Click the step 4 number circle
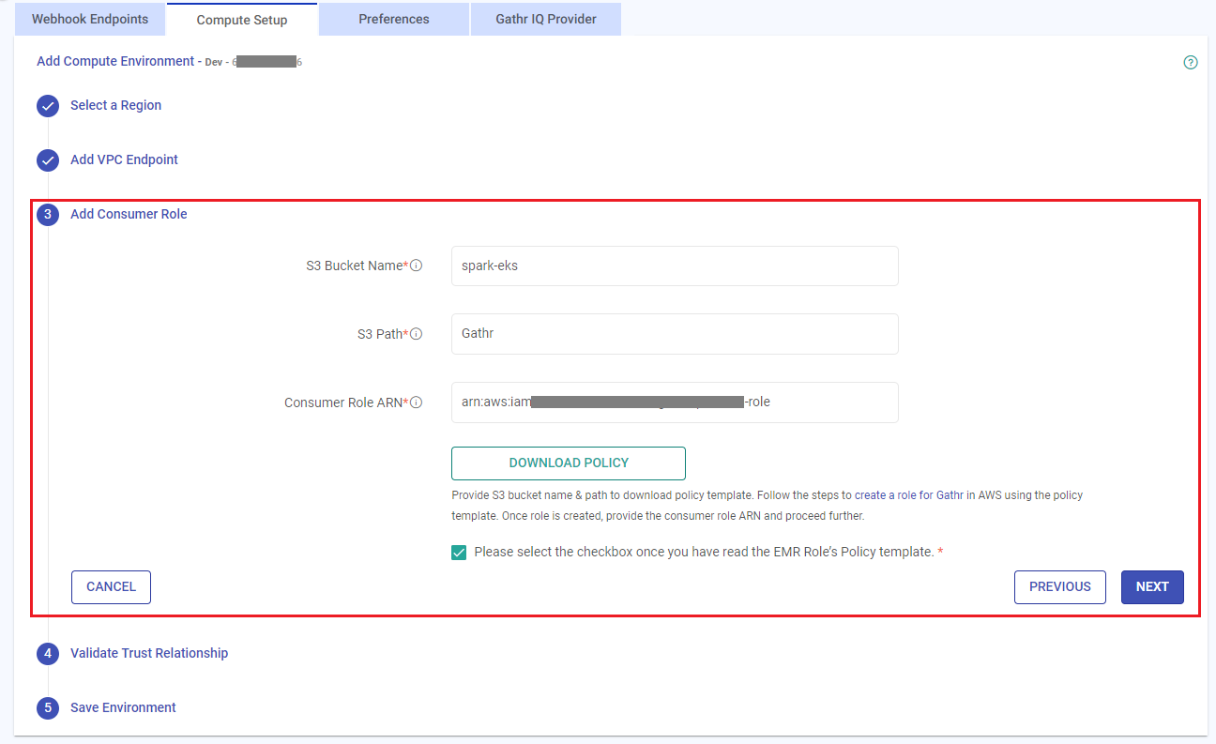 (x=48, y=653)
